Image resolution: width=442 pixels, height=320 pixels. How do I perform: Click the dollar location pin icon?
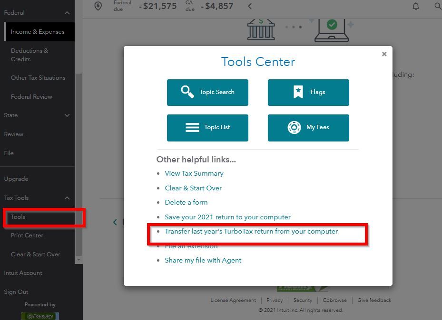98,6
